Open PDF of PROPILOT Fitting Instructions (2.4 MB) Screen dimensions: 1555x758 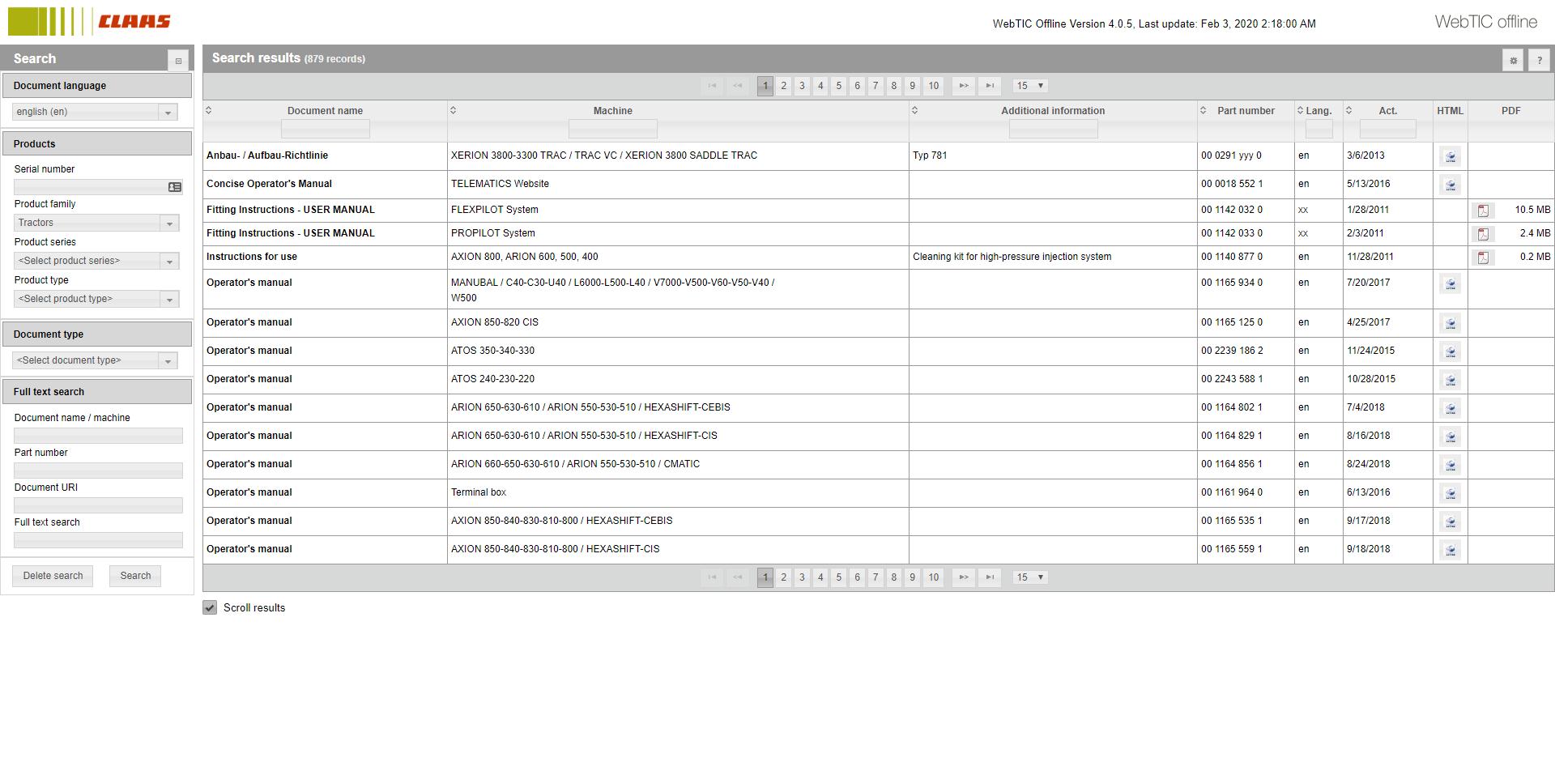tap(1482, 233)
